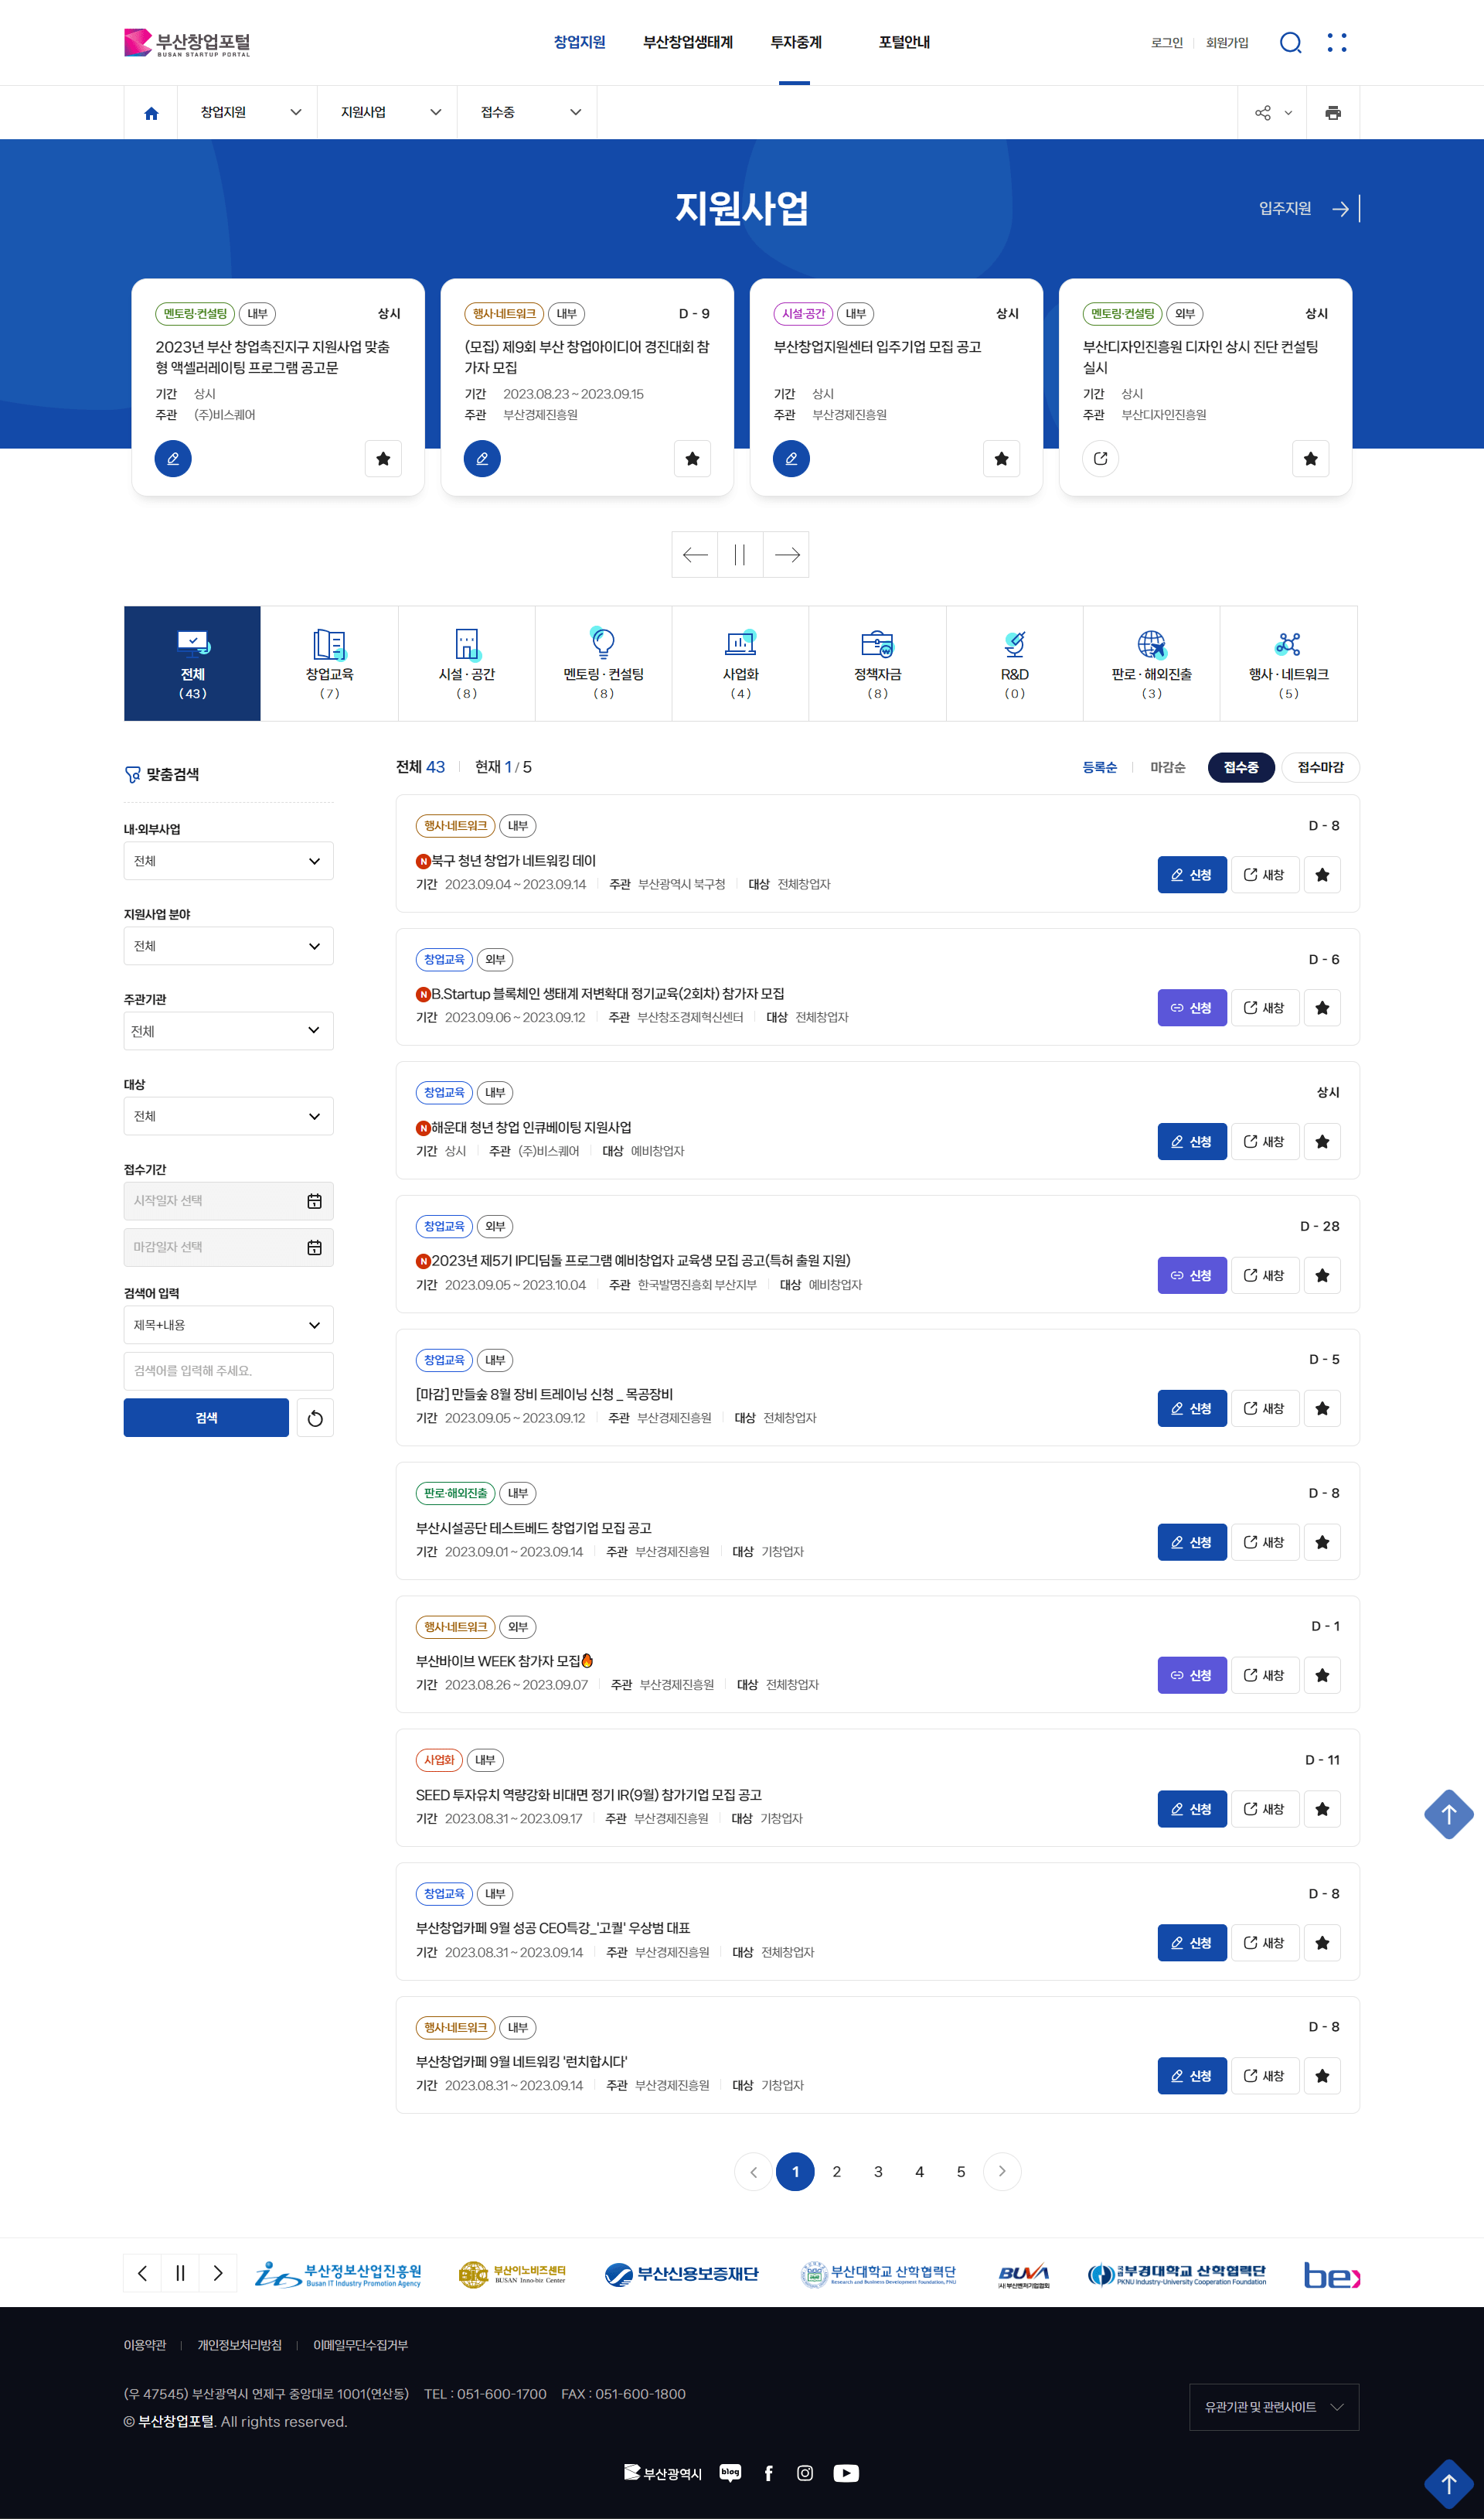This screenshot has height=2519, width=1484.
Task: Open the YouTube icon in footer
Action: (846, 2473)
